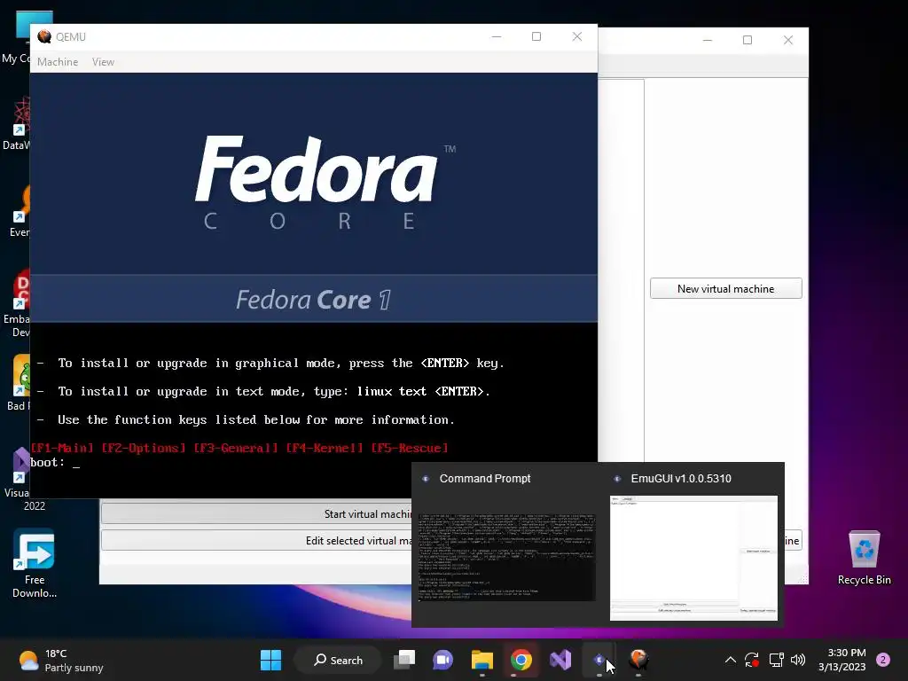Click the F2-Options text in boot screen

(x=144, y=448)
